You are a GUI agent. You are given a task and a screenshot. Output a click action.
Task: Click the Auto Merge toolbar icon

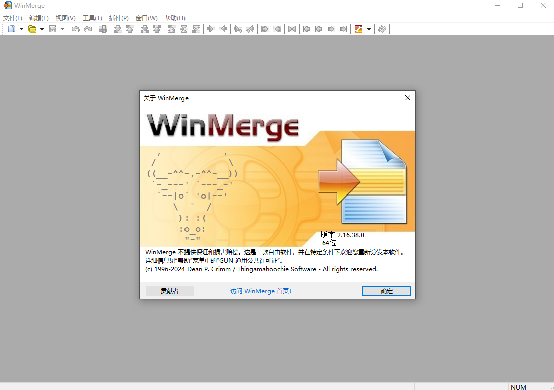pos(292,29)
